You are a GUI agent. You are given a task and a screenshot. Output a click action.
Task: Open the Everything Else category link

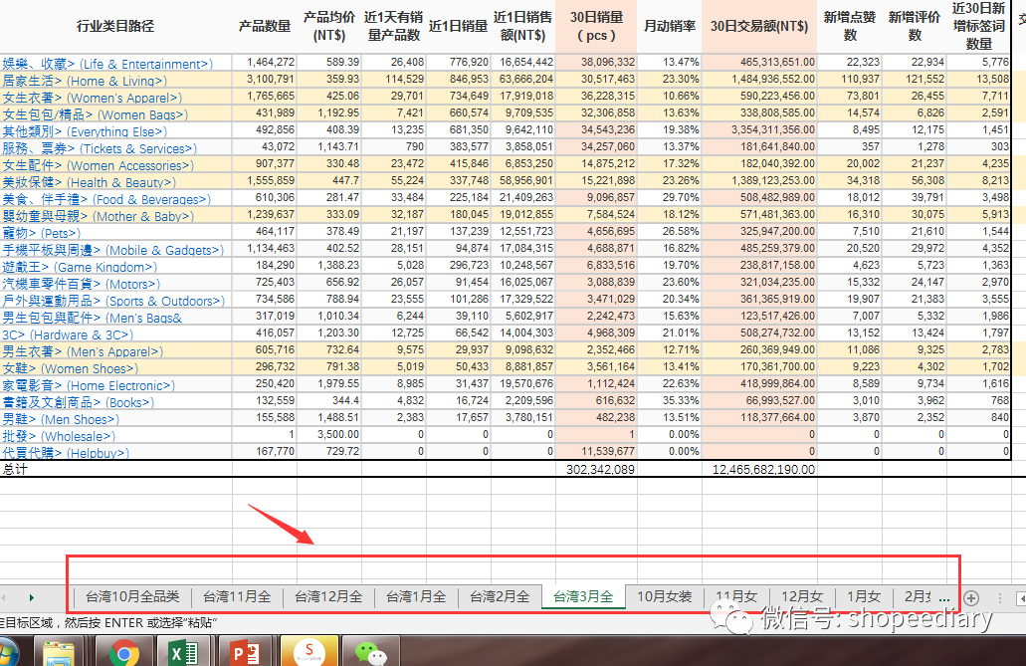coord(85,131)
